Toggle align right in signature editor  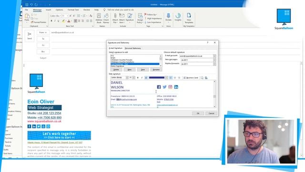tap(179, 77)
